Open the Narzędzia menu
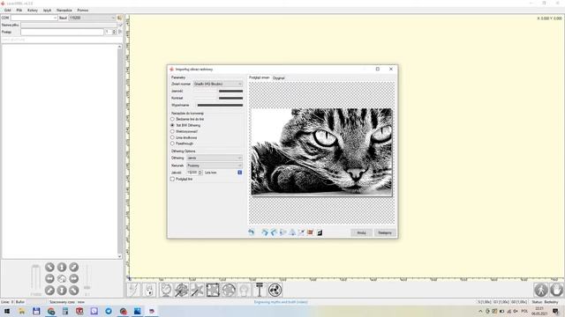Screen dimensions: 565x317 [64, 10]
